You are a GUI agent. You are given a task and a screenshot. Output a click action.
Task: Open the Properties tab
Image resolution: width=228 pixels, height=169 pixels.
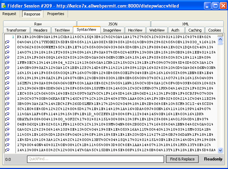pyautogui.click(x=55, y=14)
